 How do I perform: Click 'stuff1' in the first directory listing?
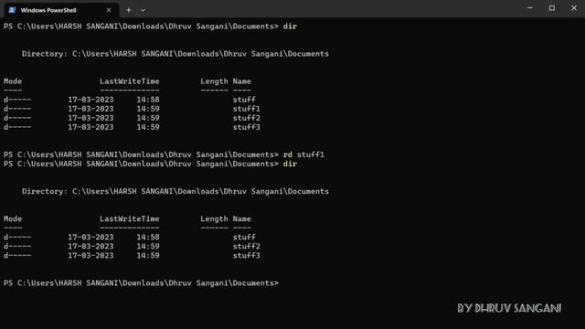(246, 109)
